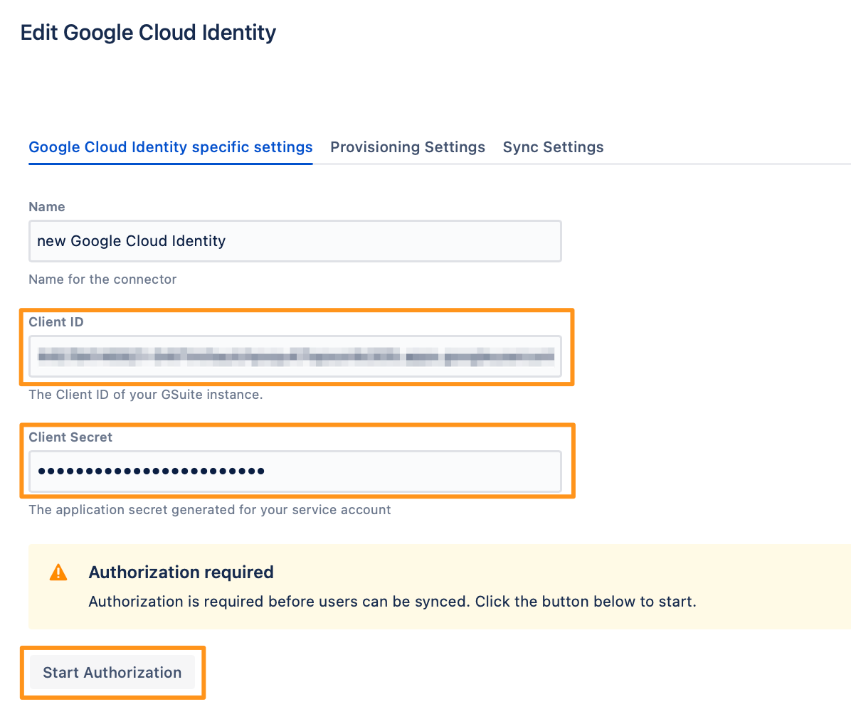Click the masked dots of the secret
This screenshot has width=851, height=714.
[151, 471]
